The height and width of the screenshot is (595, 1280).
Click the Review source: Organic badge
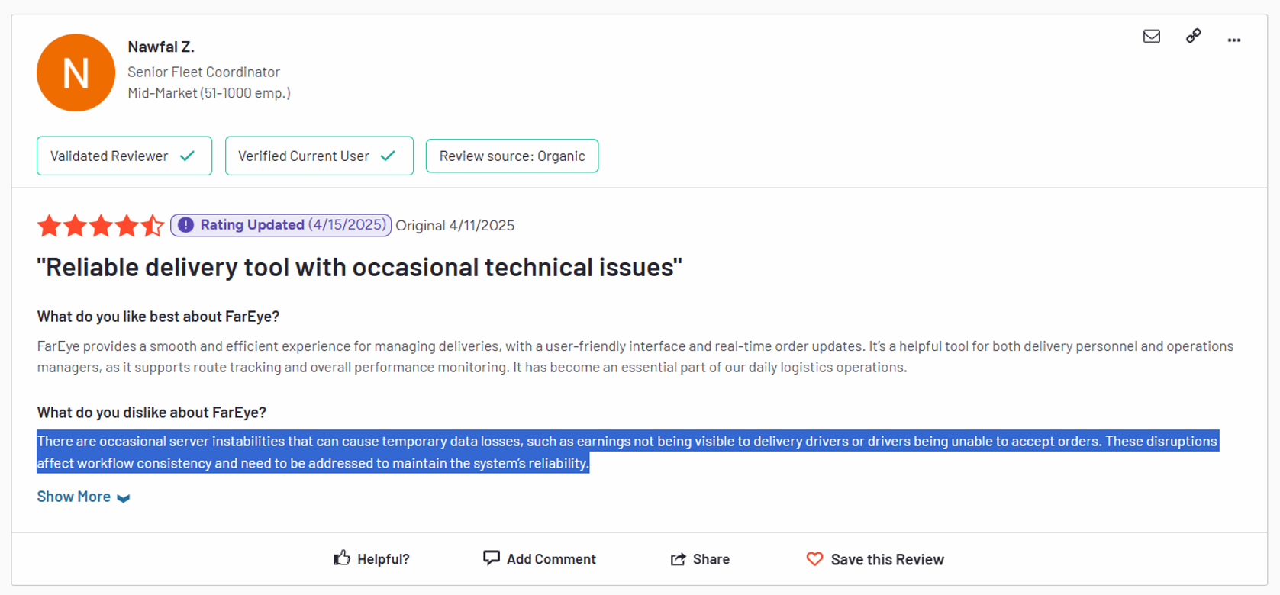point(512,156)
